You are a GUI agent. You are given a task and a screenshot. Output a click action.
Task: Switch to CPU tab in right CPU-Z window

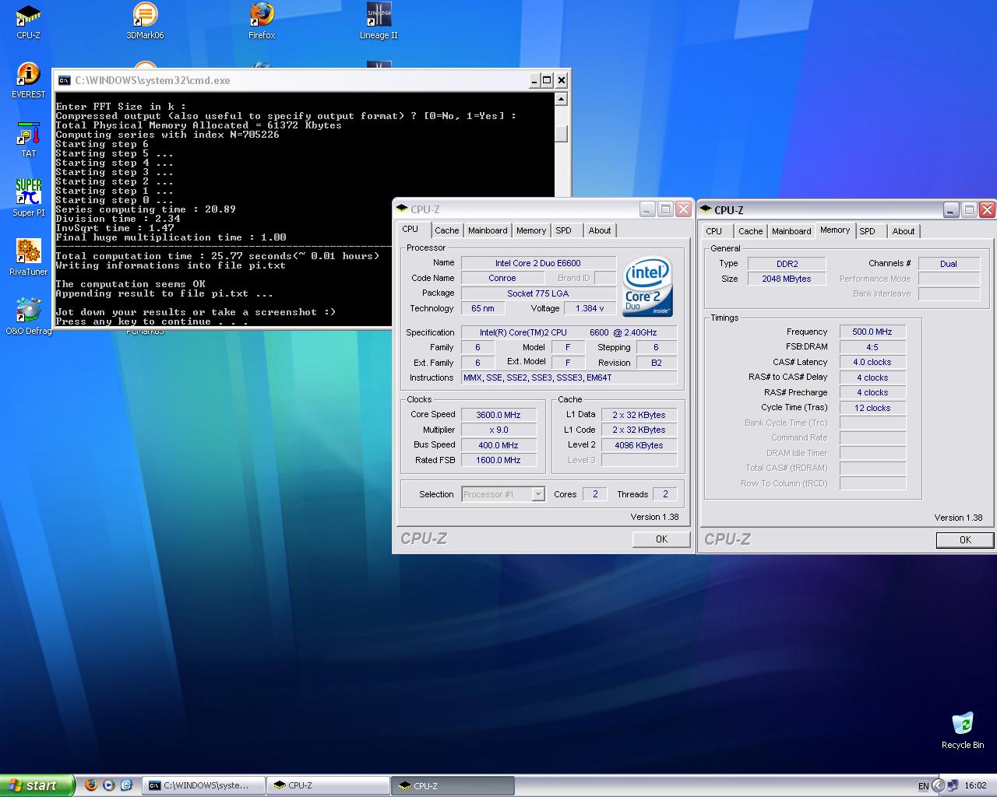(714, 231)
